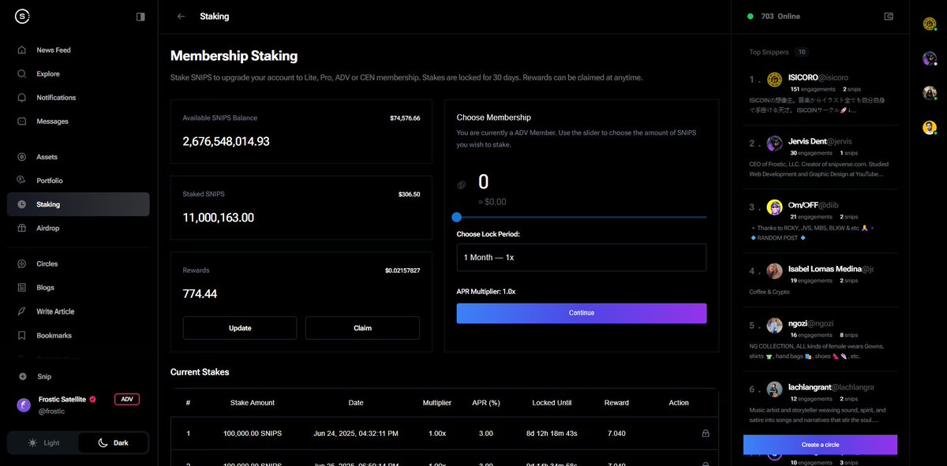Click the Stake Amount column header

pos(253,402)
